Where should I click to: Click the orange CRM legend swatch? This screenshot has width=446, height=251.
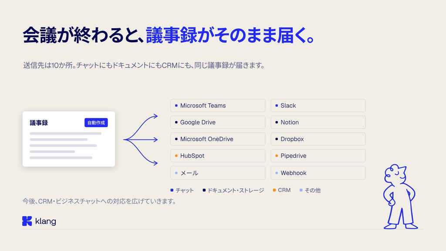point(274,190)
